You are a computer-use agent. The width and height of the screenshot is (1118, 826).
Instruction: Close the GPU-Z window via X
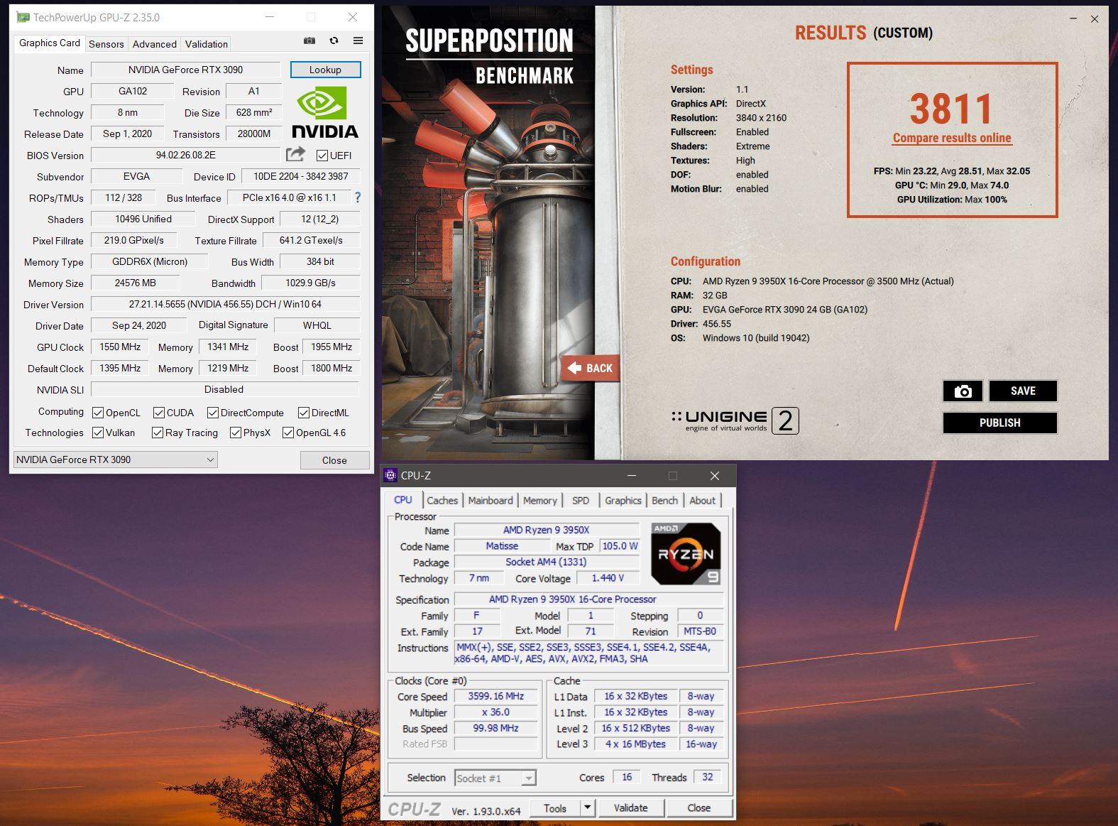click(353, 17)
